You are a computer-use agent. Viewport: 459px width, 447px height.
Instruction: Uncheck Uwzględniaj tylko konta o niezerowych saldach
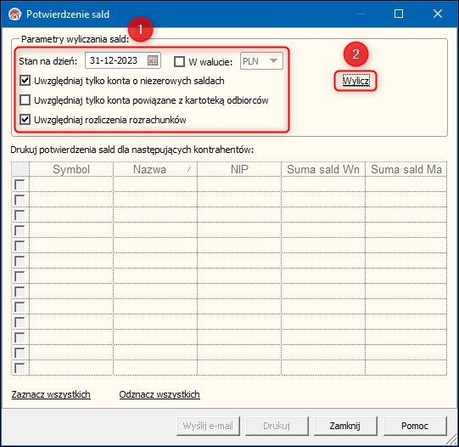coord(25,81)
